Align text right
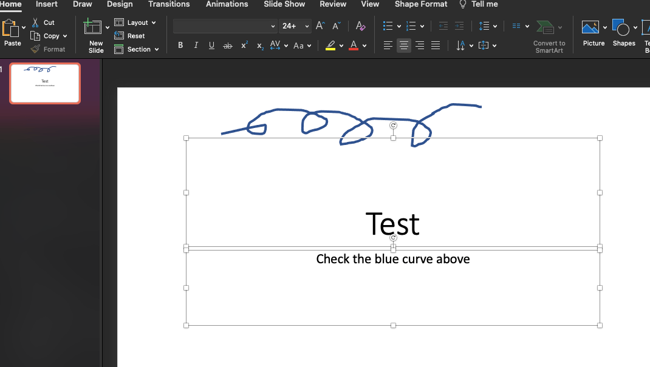 click(x=420, y=45)
